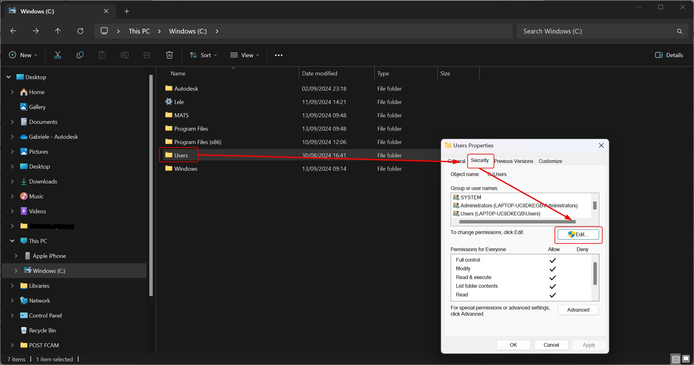Image resolution: width=694 pixels, height=365 pixels.
Task: Open the View dropdown
Action: (245, 55)
